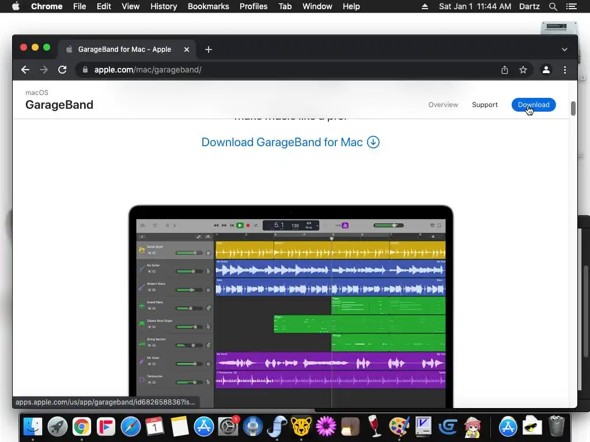Open the Overview page link
Image resolution: width=590 pixels, height=442 pixels.
point(443,105)
